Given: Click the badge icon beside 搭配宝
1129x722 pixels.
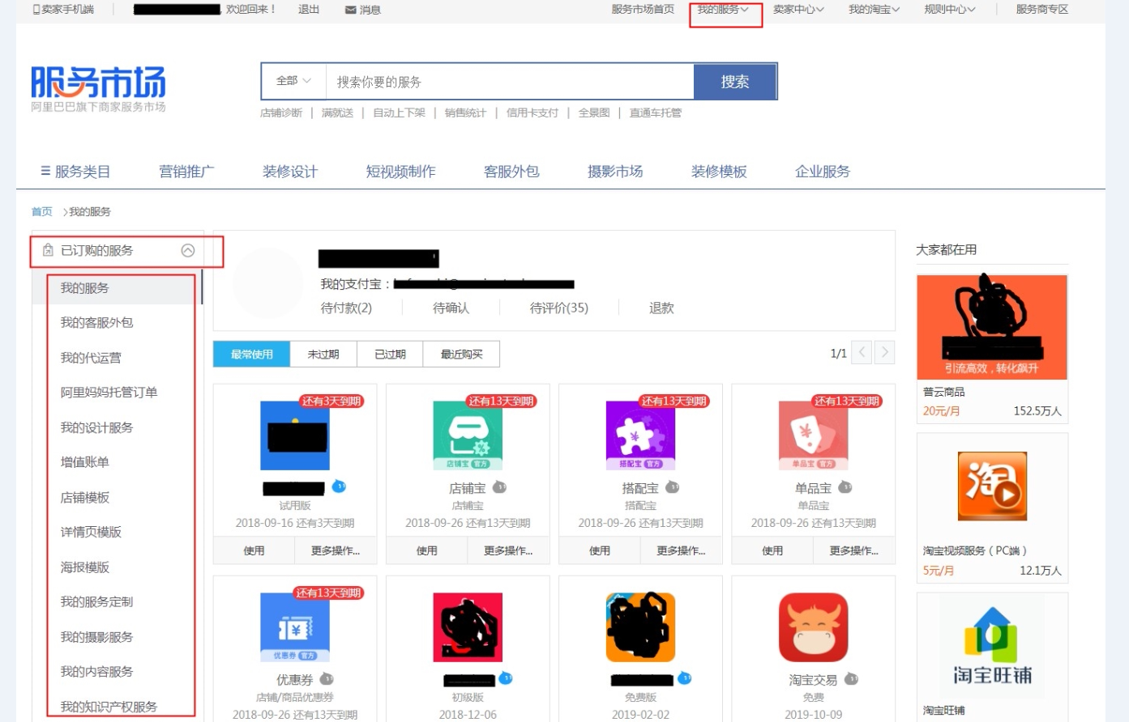Looking at the screenshot, I should [x=673, y=487].
